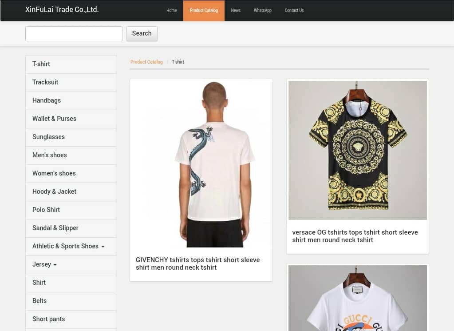454x331 pixels.
Task: Open the Sandal & Slipper category
Action: coord(71,228)
